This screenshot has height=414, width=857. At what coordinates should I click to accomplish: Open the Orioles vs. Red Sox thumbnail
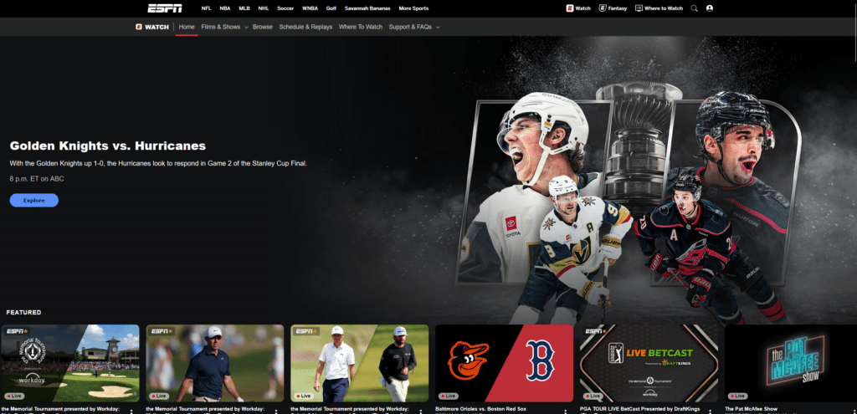click(504, 363)
